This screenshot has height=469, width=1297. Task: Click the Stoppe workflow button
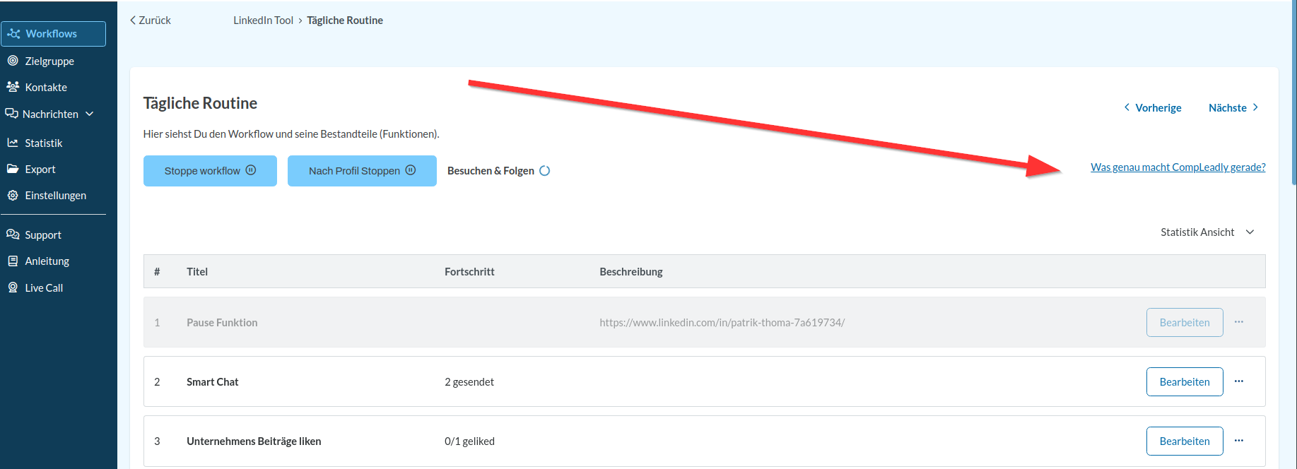point(210,171)
